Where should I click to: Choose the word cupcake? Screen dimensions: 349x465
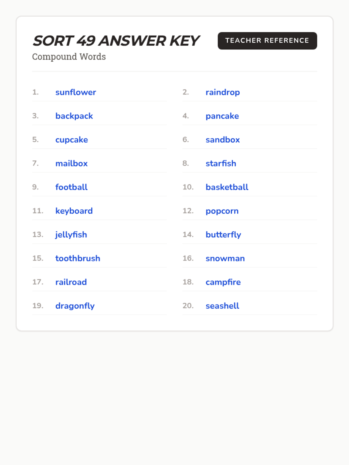pos(72,140)
